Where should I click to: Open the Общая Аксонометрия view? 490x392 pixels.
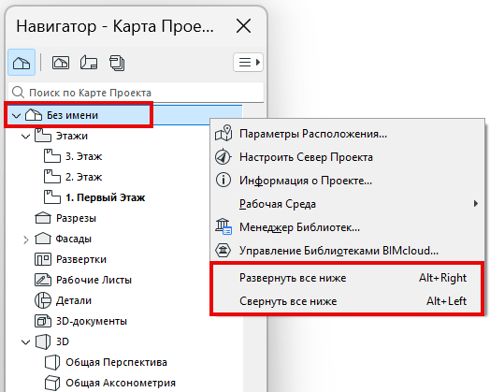pos(121,383)
